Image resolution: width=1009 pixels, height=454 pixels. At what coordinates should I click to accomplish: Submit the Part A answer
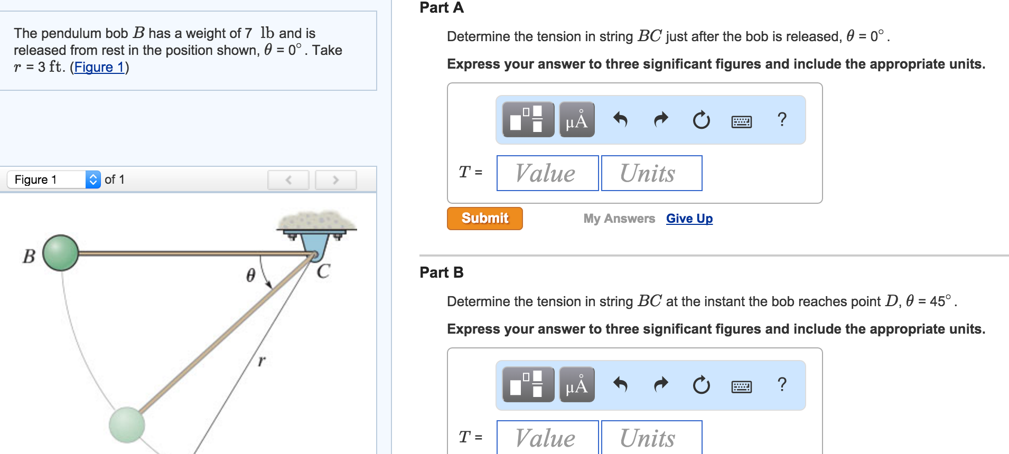[484, 218]
